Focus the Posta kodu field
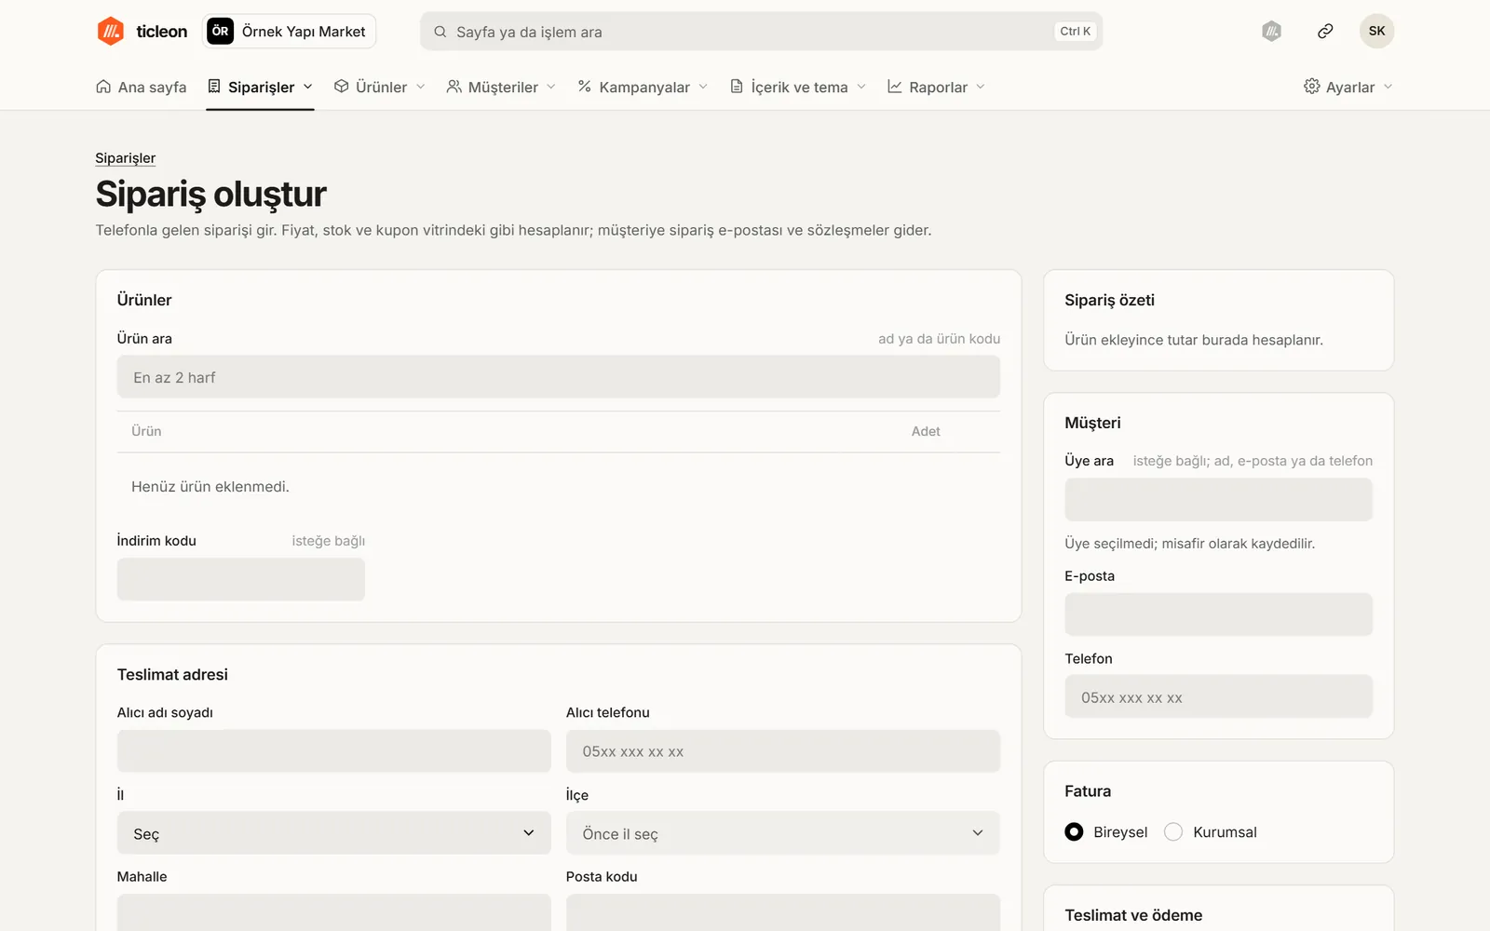The image size is (1490, 931). click(783, 913)
